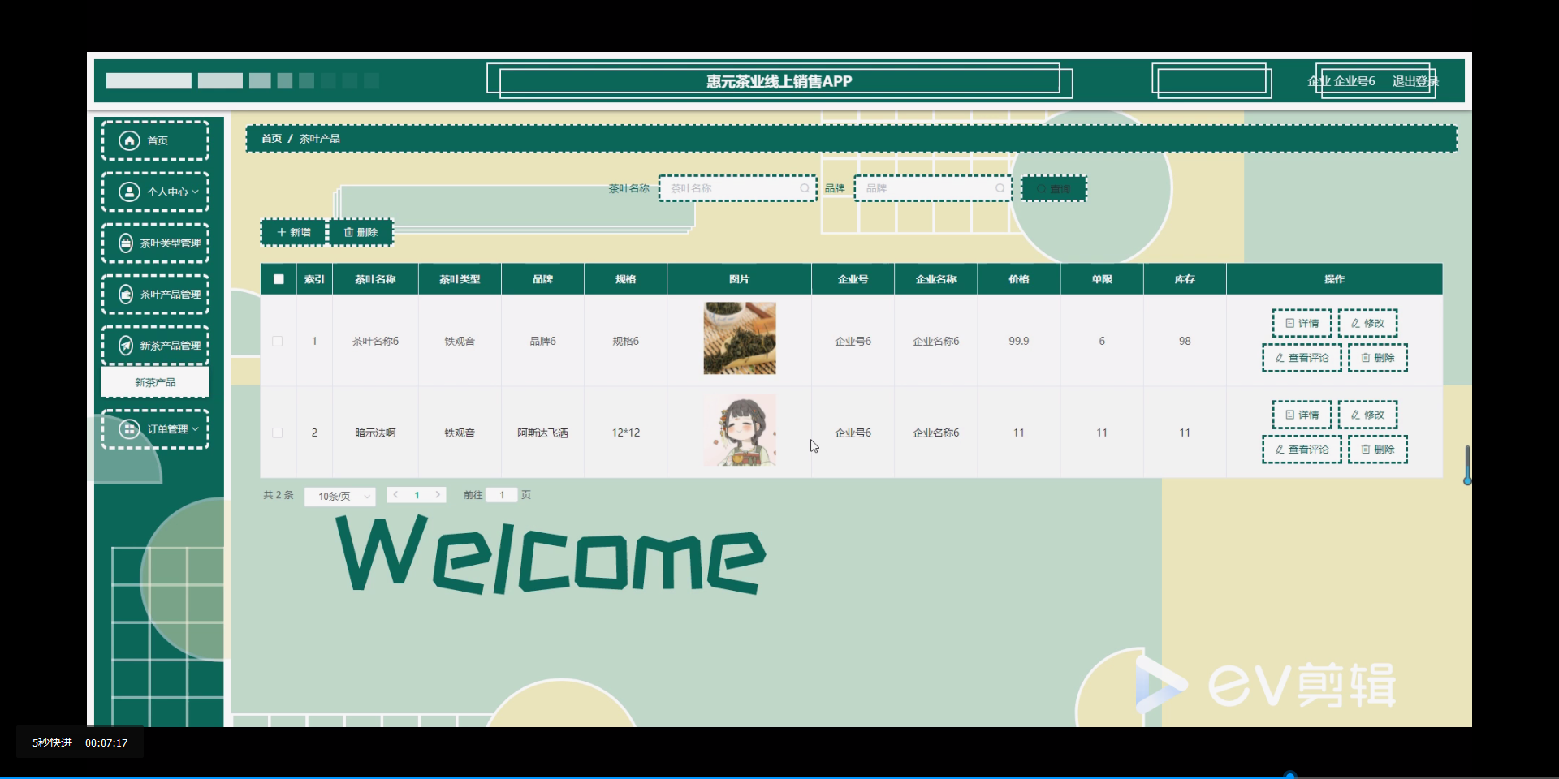The width and height of the screenshot is (1559, 779).
Task: Click the 价格 column header
Action: coord(1019,279)
